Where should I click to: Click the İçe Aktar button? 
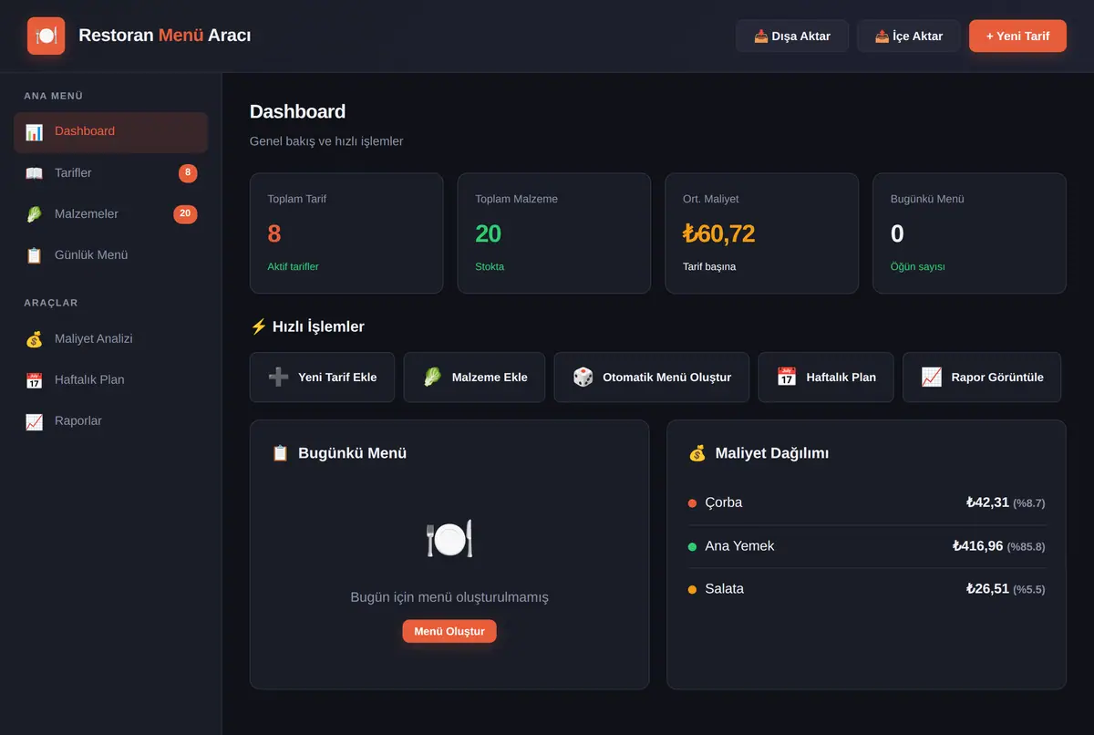pos(908,36)
